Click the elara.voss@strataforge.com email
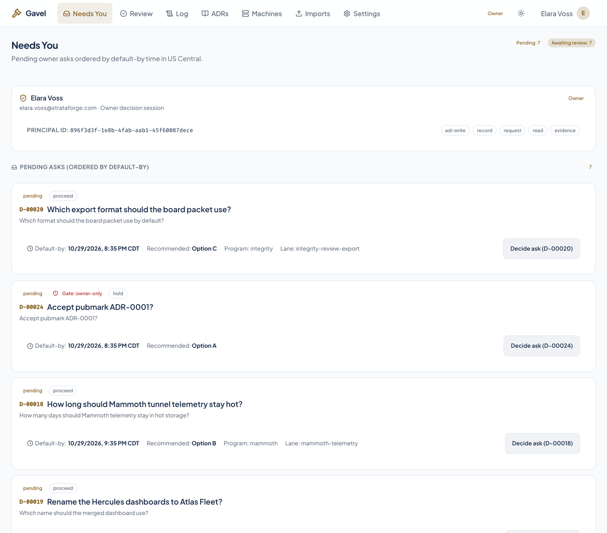Image resolution: width=607 pixels, height=533 pixels. click(x=58, y=108)
